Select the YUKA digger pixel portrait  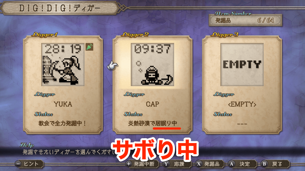(63, 64)
